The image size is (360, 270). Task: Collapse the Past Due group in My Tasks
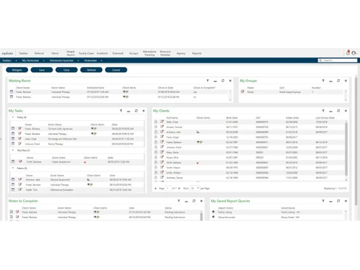click(x=13, y=150)
